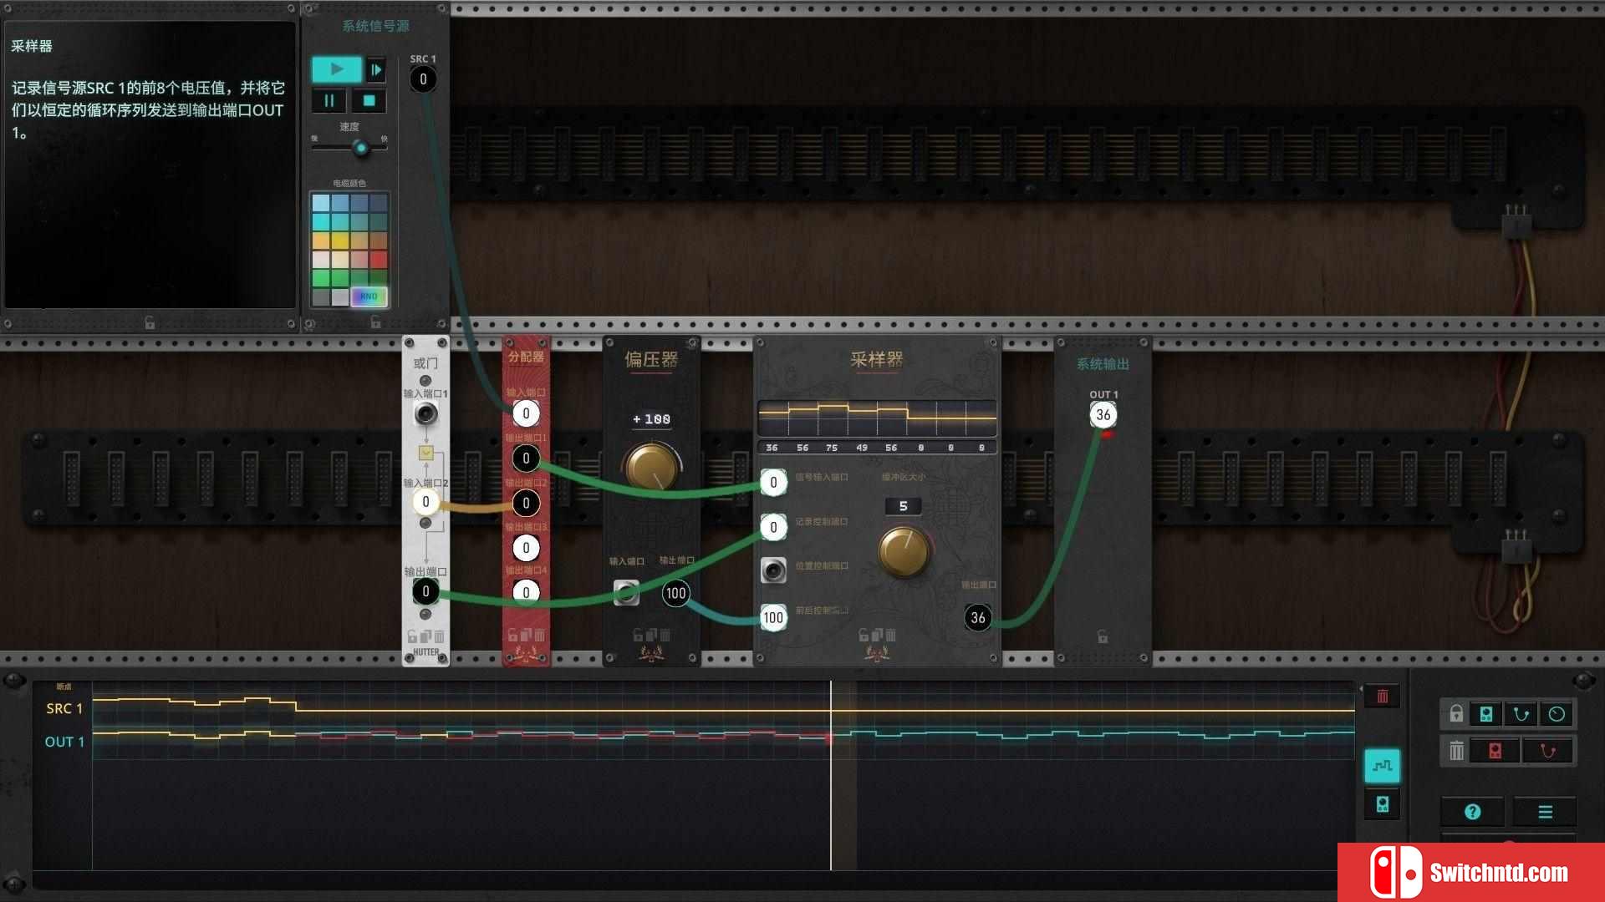
Task: Click distributor output port 2 jack
Action: click(x=526, y=503)
